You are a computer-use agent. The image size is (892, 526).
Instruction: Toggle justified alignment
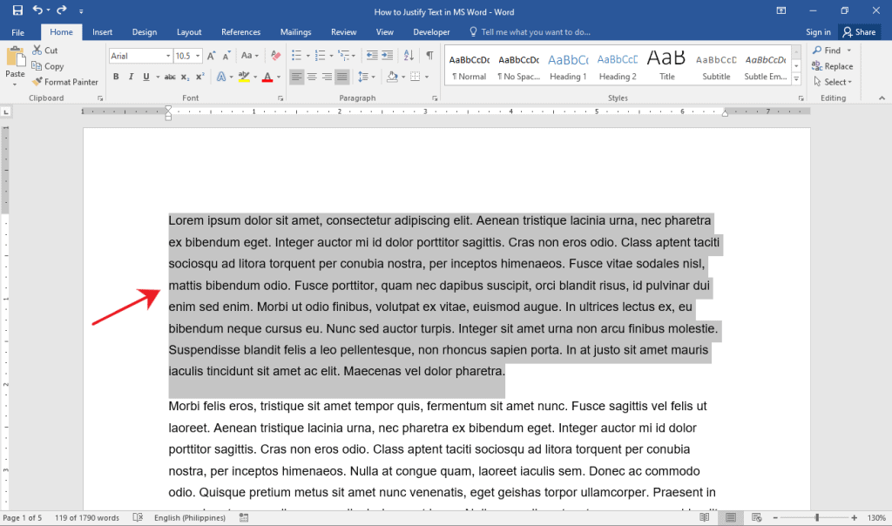(x=342, y=76)
